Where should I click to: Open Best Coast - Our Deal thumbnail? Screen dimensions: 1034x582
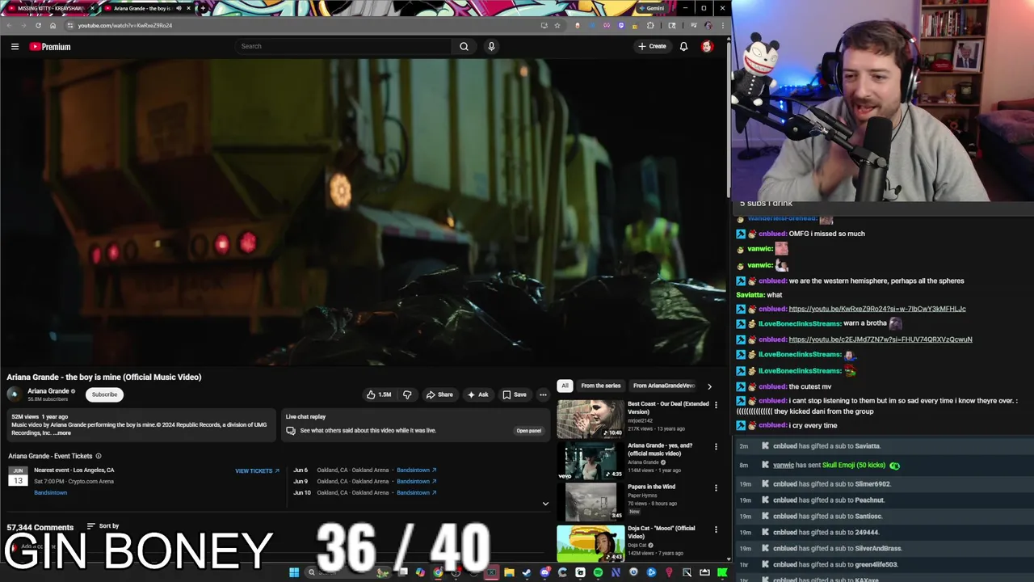591,419
